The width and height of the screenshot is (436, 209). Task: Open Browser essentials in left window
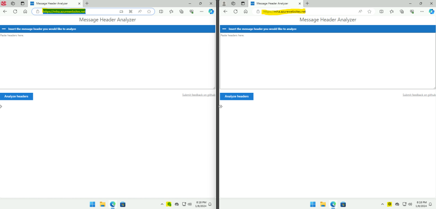point(191,11)
